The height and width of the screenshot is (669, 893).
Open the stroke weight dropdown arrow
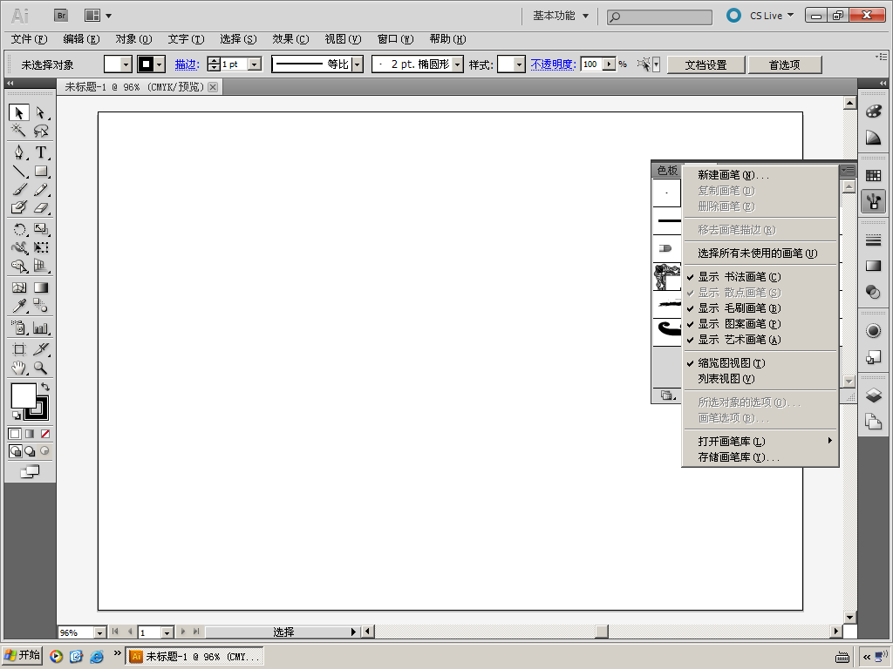255,64
